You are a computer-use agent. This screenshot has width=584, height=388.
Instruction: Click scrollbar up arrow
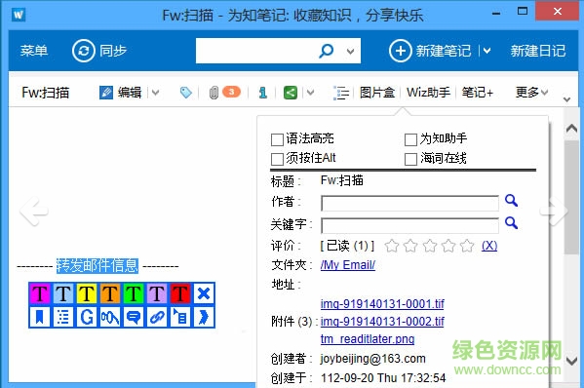pos(571,129)
